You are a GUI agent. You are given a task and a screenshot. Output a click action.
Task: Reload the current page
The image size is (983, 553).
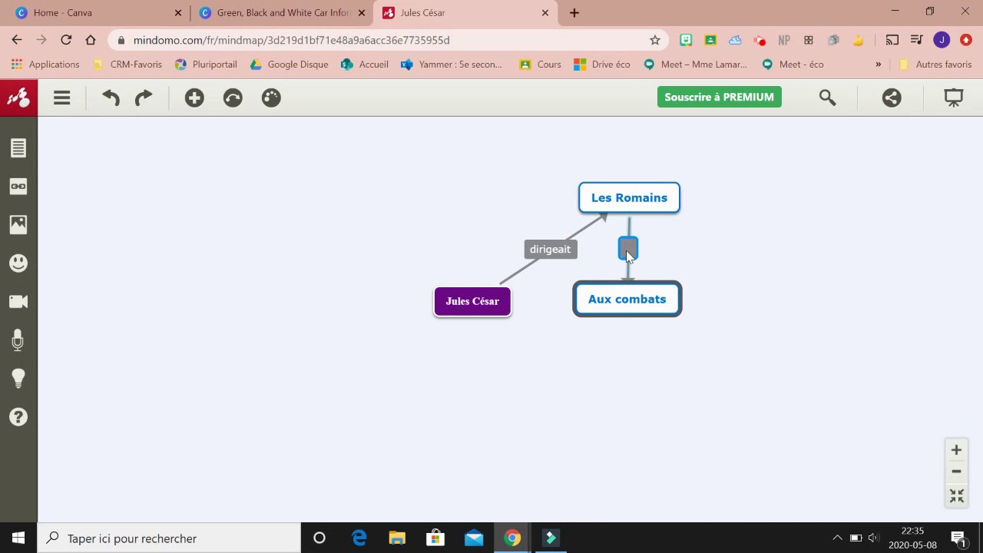pyautogui.click(x=66, y=40)
